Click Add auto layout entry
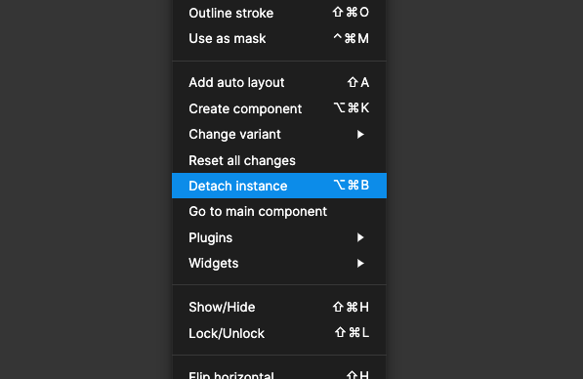Viewport: 583px width, 379px height. (279, 83)
